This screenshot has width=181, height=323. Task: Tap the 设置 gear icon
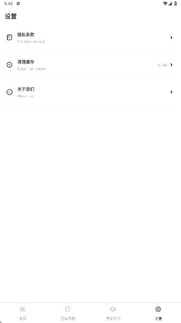click(x=158, y=309)
